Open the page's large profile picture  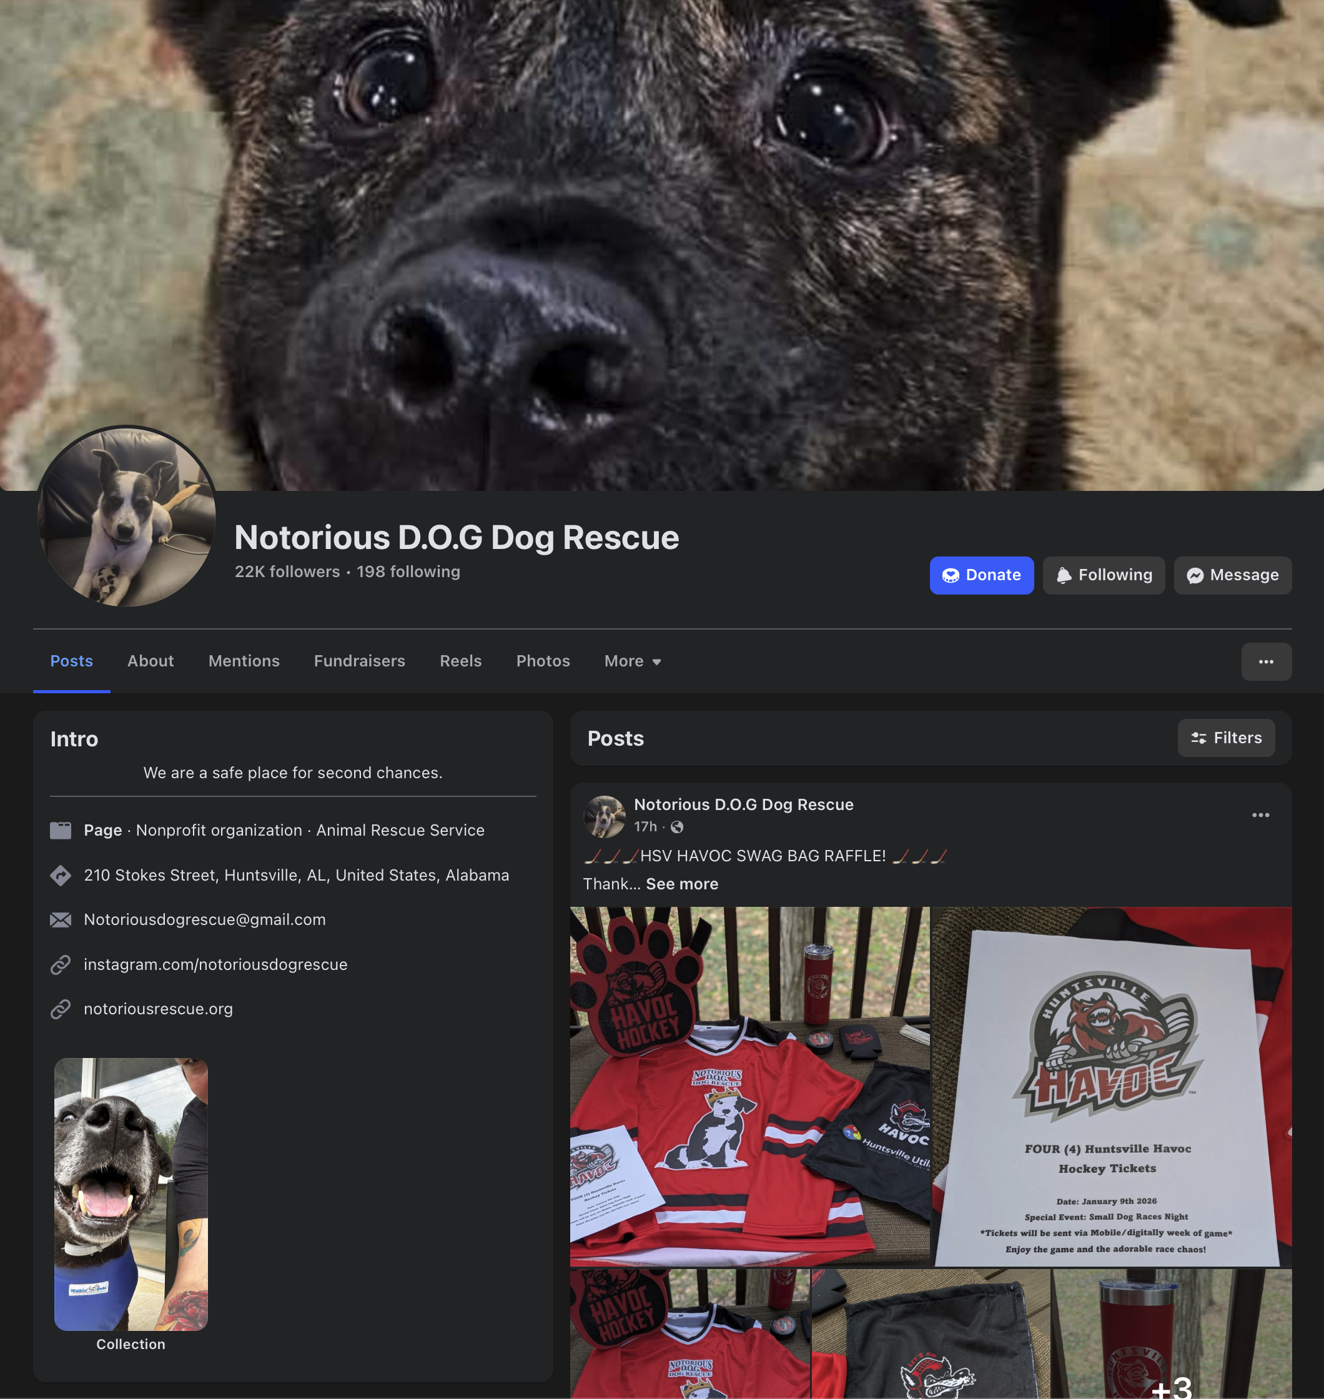pyautogui.click(x=126, y=517)
